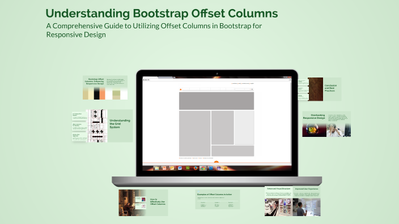The width and height of the screenshot is (399, 224).
Task: Click the Photoshop icon in the laptop taskbar
Action: pyautogui.click(x=211, y=168)
